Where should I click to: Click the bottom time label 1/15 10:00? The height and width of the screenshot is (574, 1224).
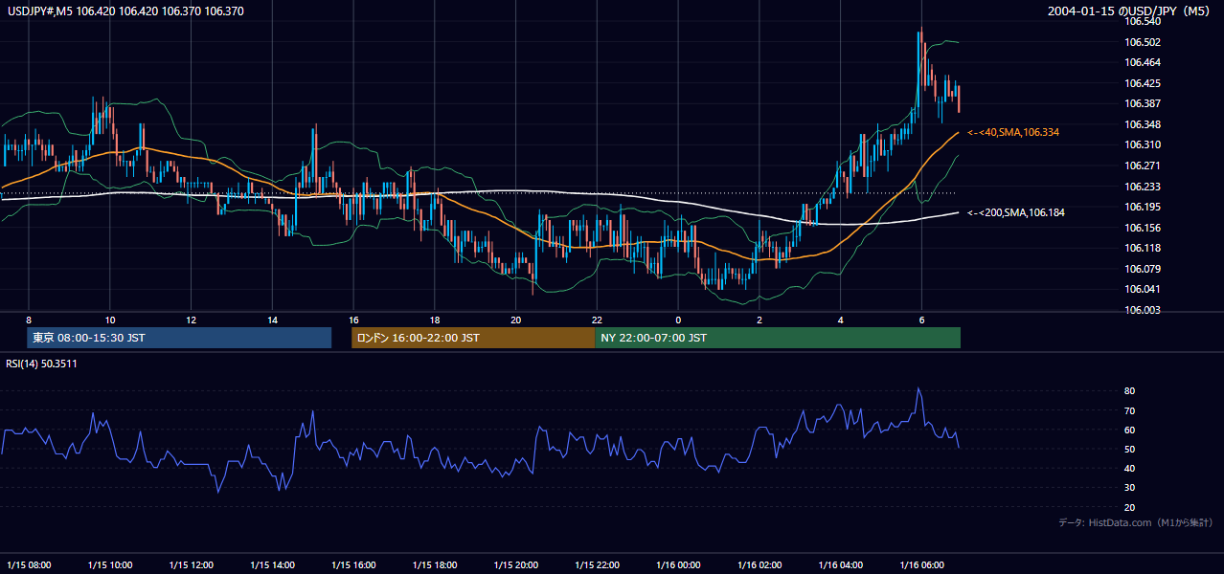(x=110, y=564)
